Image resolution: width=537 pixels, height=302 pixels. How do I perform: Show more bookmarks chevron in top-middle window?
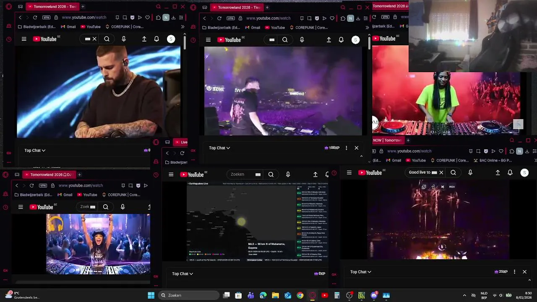(x=367, y=28)
